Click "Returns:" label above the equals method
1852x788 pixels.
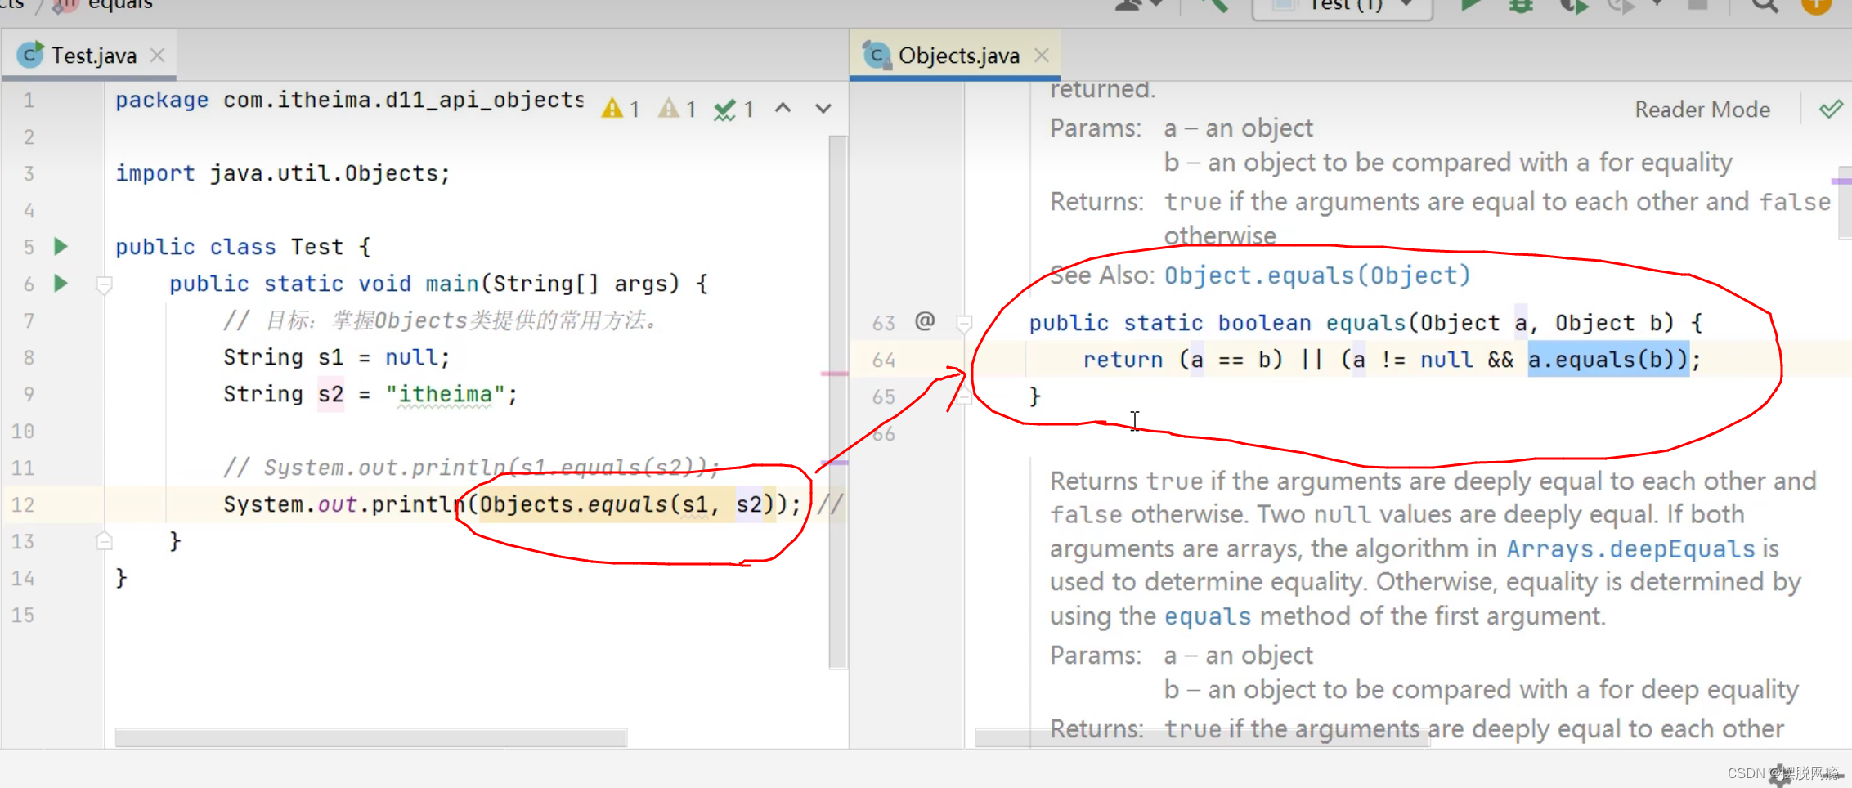click(1096, 202)
